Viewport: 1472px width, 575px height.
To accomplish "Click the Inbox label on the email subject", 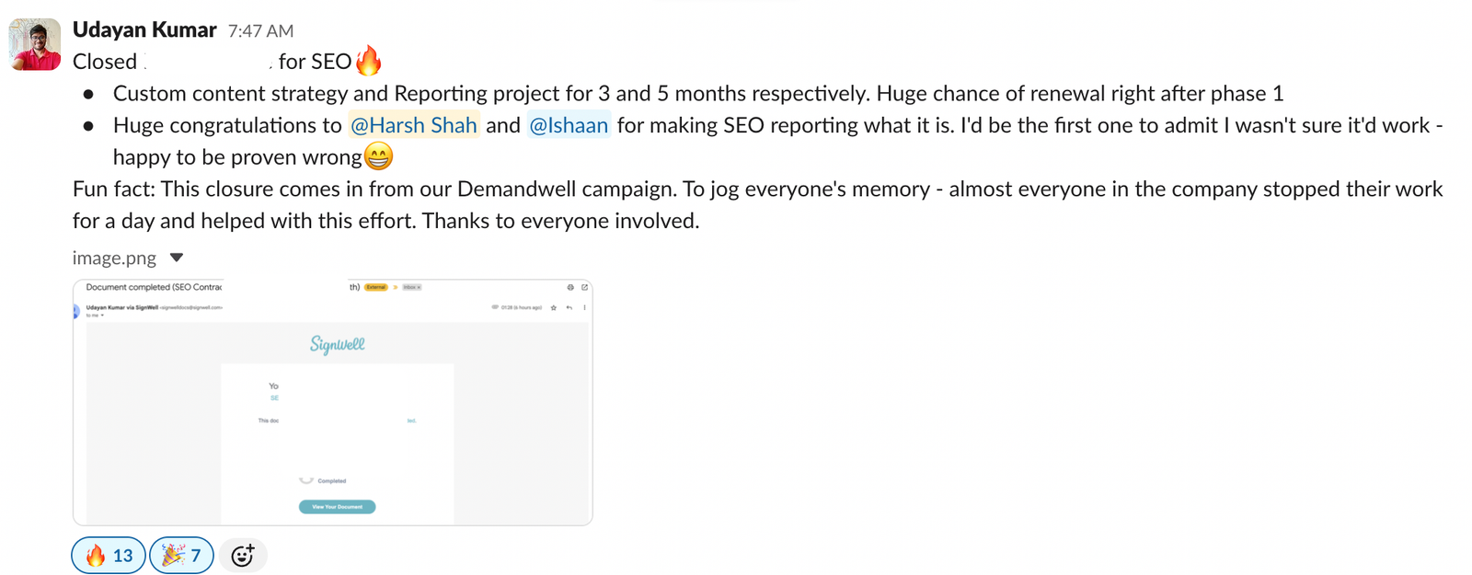I will pyautogui.click(x=410, y=287).
